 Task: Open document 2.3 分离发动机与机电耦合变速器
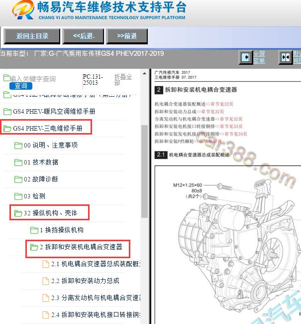96,298
